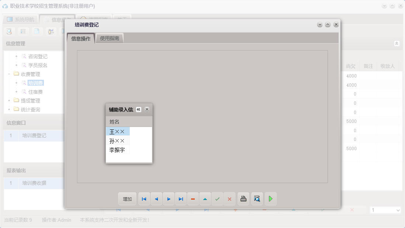Close the 辅助录入信息 popup
The image size is (405, 228).
click(x=147, y=110)
